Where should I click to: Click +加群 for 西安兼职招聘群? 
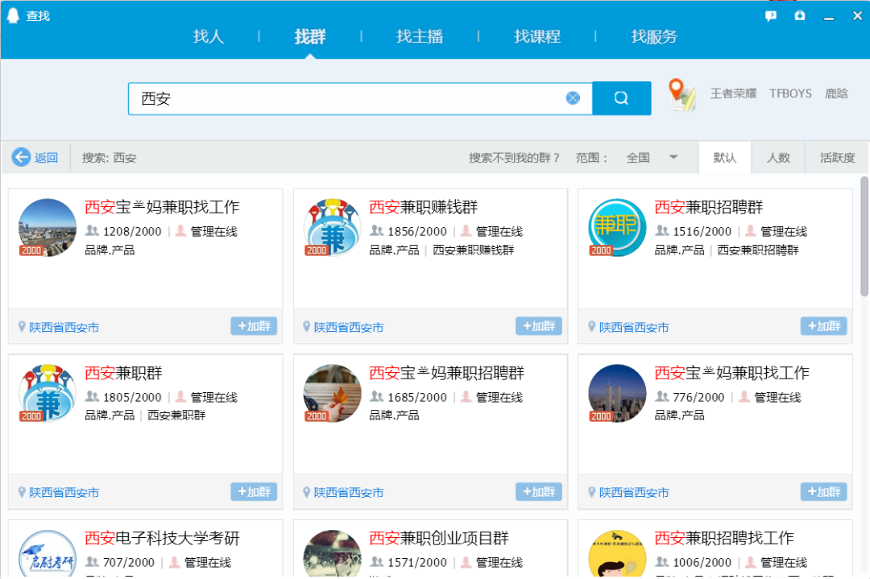click(x=823, y=326)
